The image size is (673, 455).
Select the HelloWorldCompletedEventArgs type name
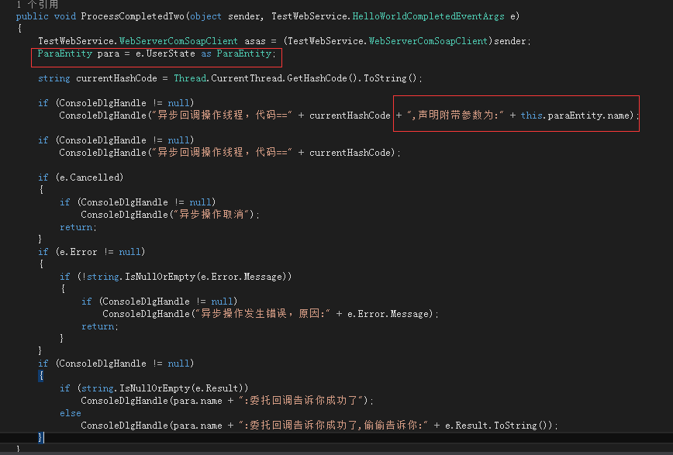[x=428, y=16]
